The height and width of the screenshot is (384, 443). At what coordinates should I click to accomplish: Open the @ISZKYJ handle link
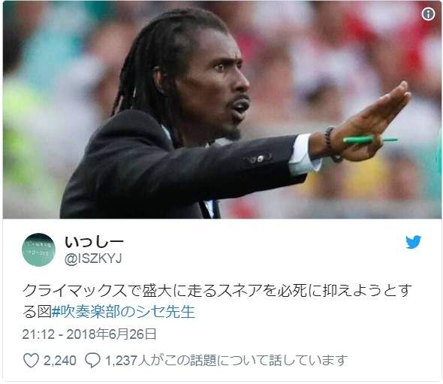tap(93, 259)
